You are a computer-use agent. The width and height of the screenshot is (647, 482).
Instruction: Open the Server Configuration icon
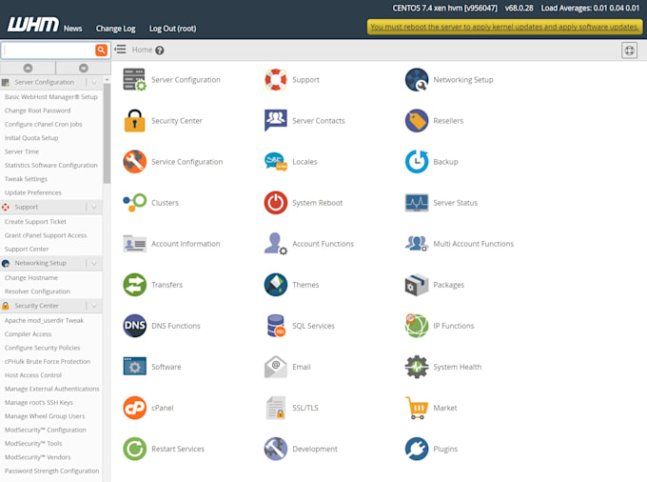point(134,80)
